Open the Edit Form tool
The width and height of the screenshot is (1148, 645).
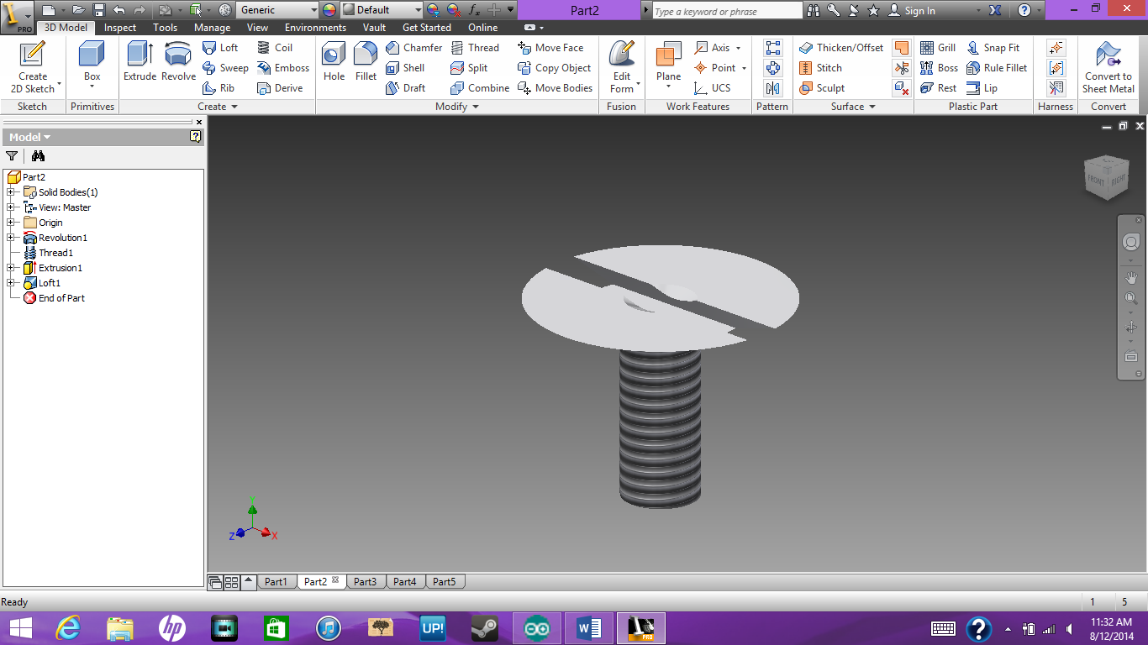coord(622,67)
